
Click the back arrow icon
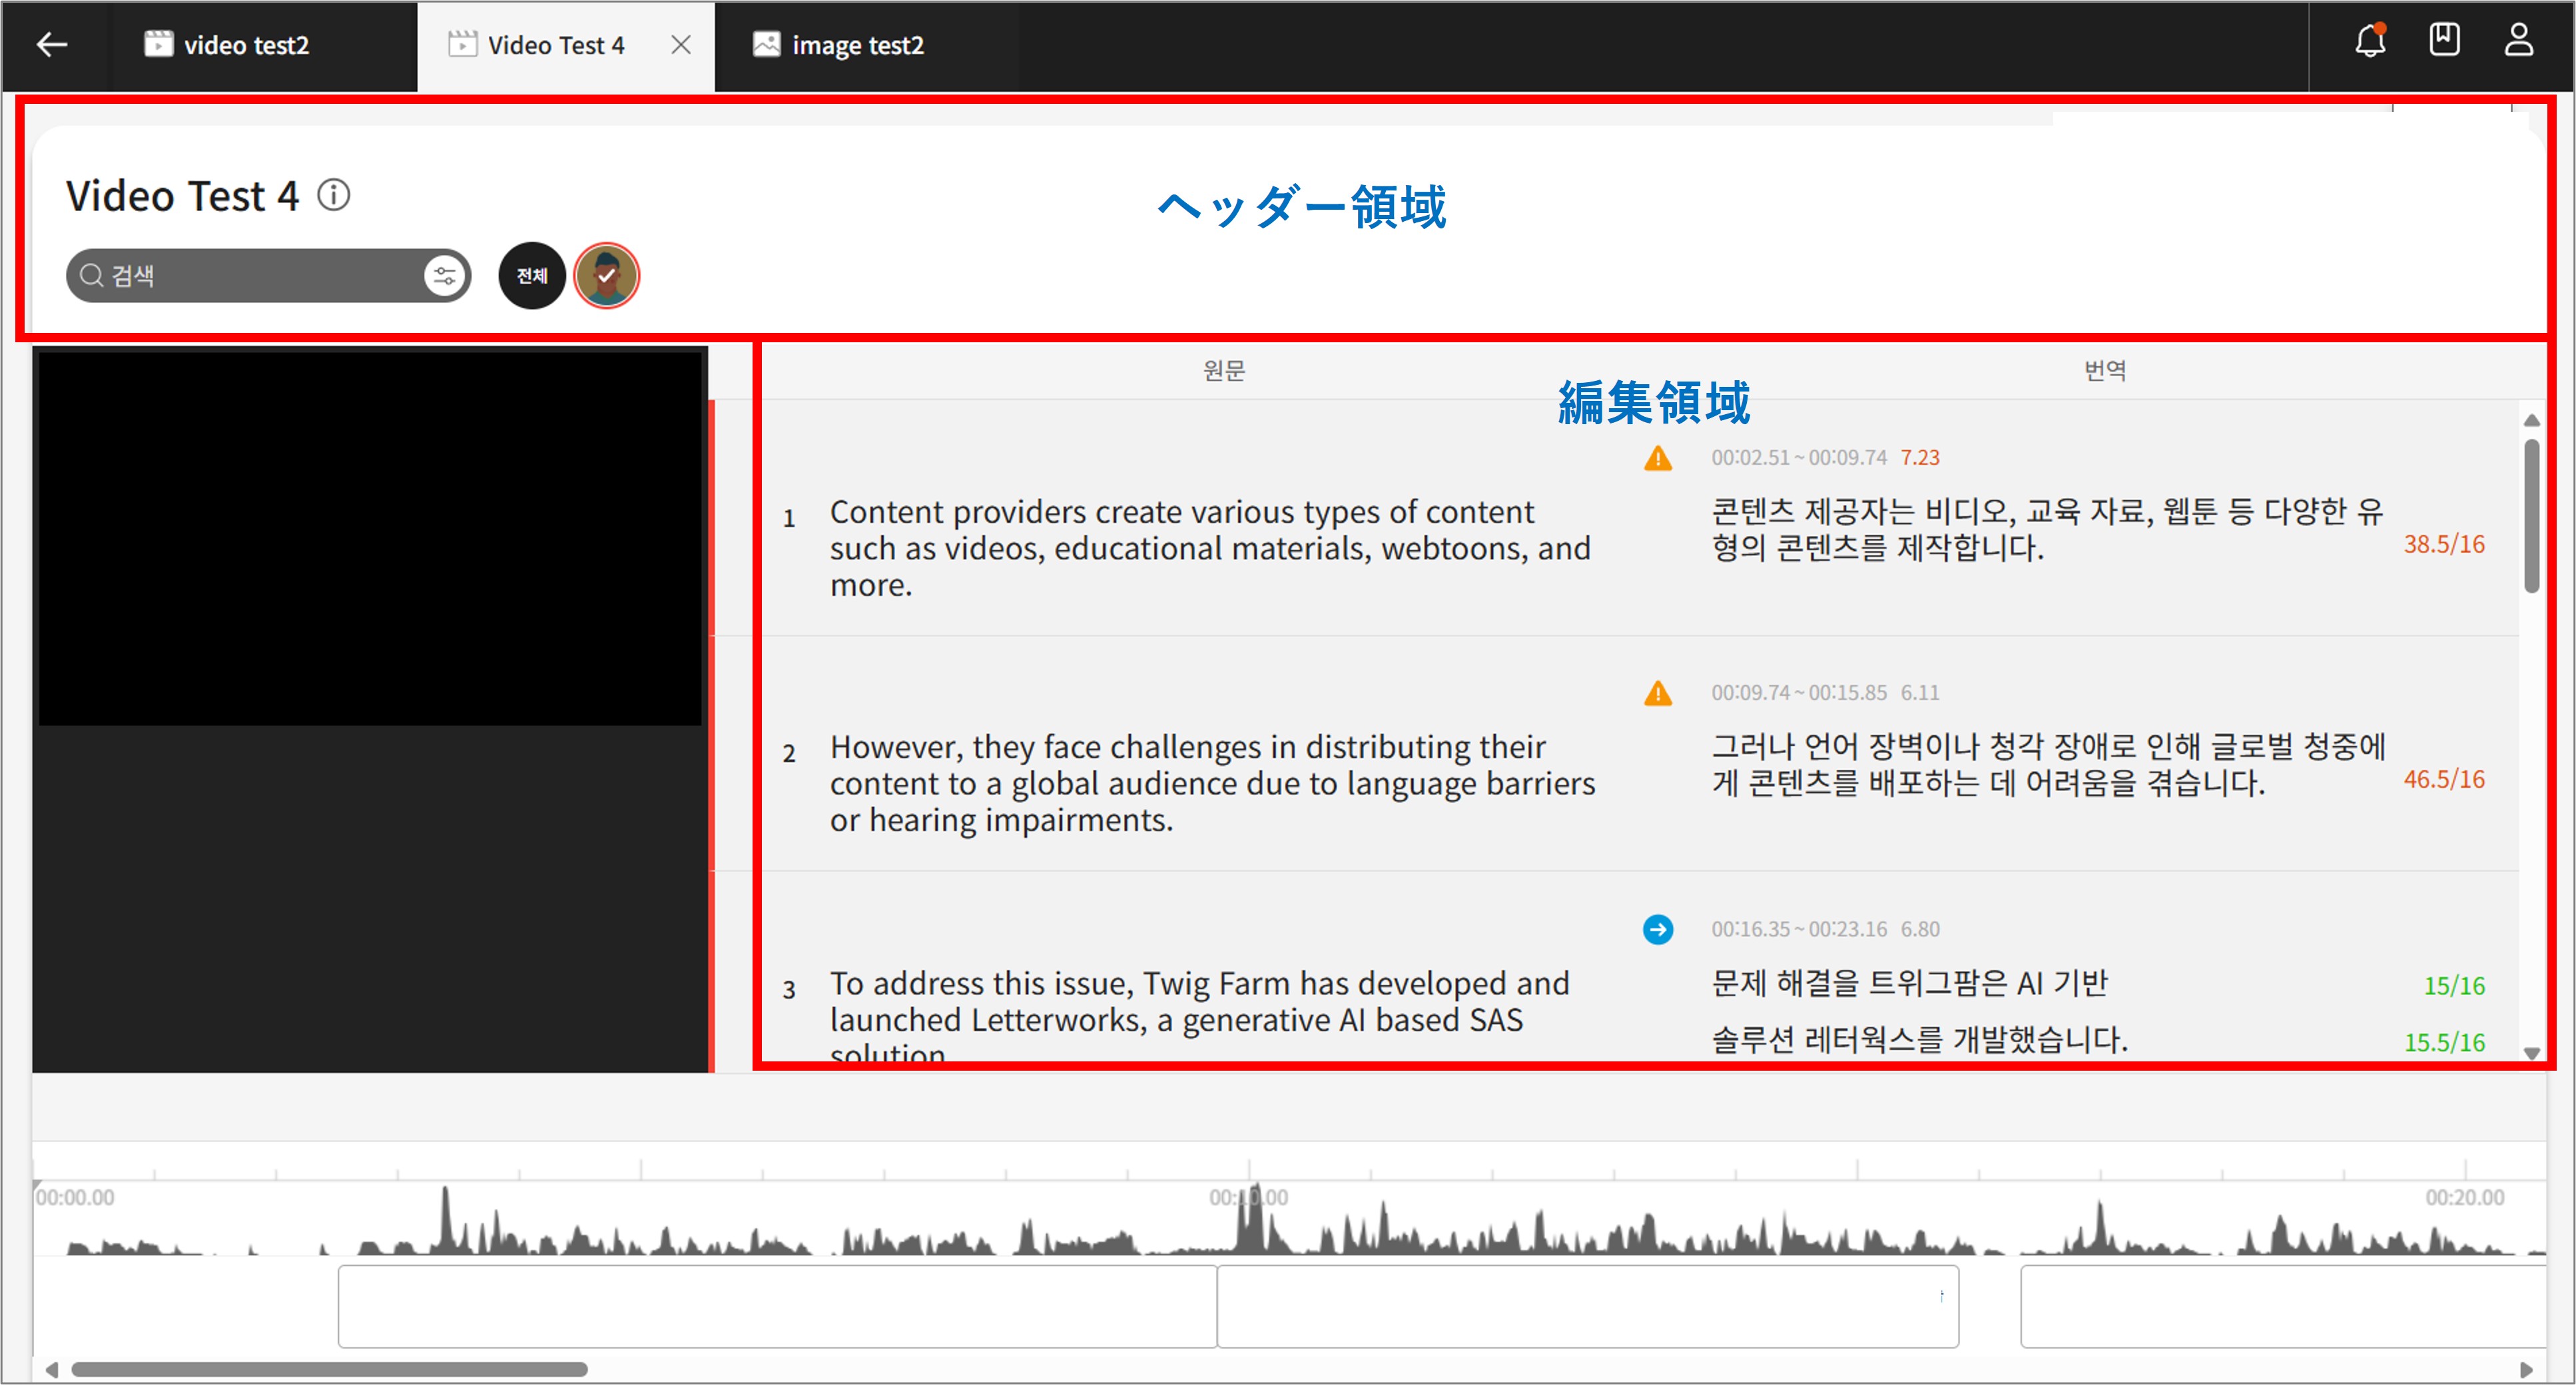[51, 44]
